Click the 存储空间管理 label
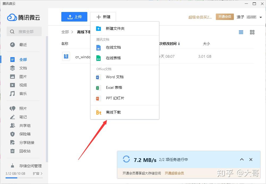 (31, 166)
